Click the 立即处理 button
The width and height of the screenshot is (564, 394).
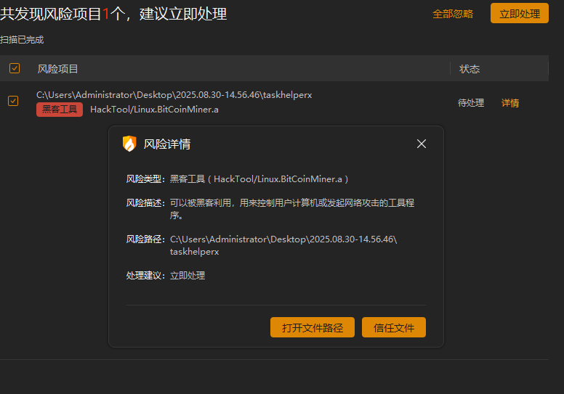pos(519,14)
